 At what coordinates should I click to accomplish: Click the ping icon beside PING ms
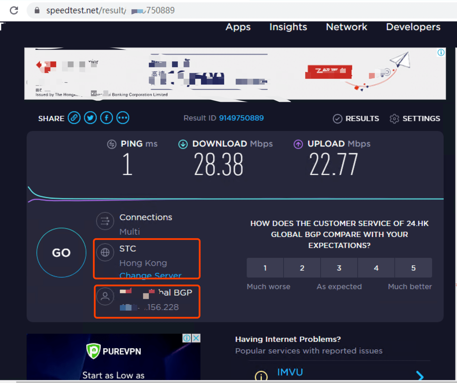click(x=112, y=144)
